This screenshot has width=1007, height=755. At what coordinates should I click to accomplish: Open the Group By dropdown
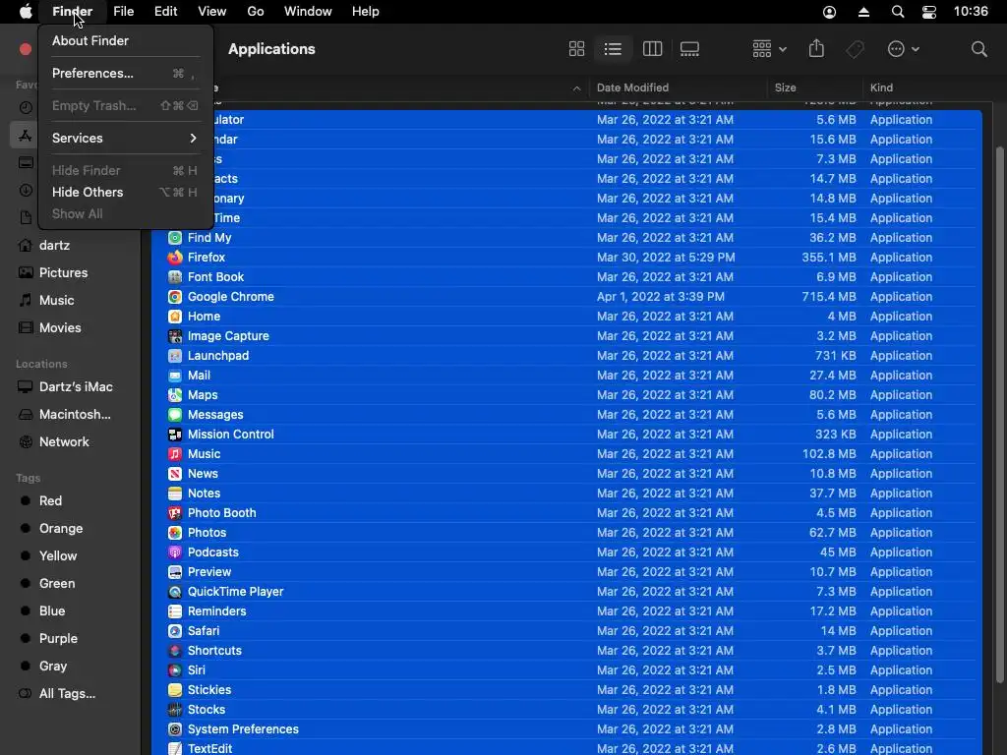point(769,49)
